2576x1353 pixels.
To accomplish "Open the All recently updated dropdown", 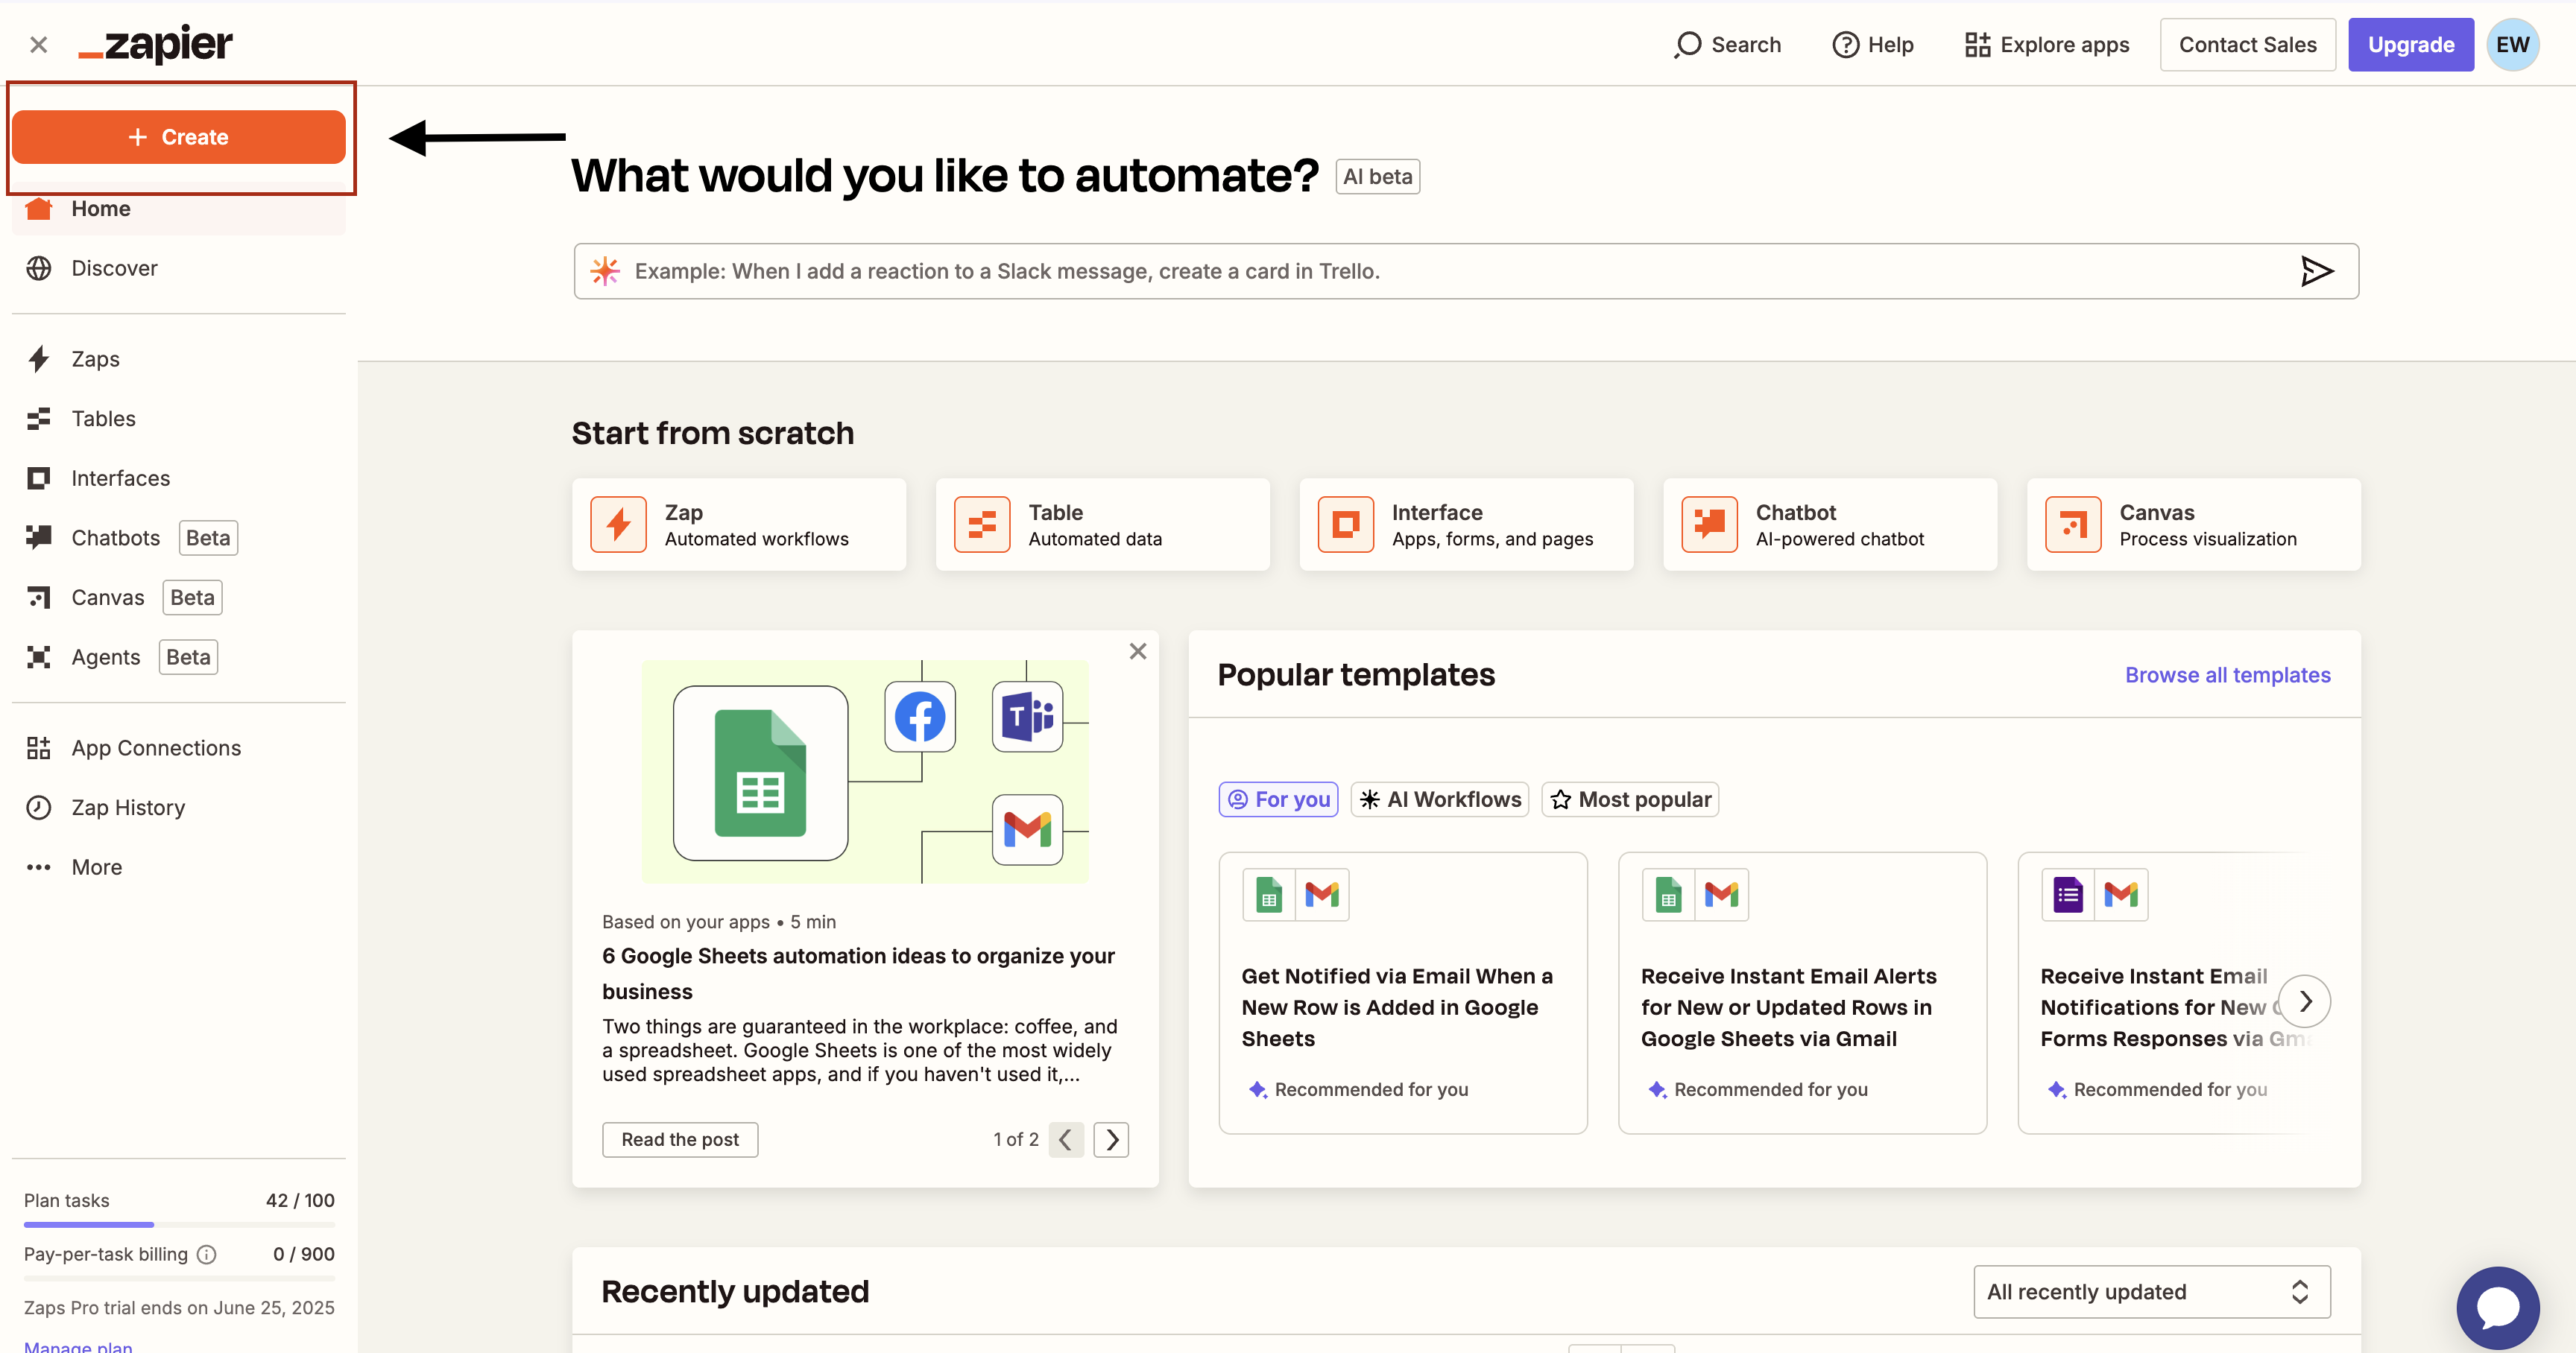I will click(x=2151, y=1292).
